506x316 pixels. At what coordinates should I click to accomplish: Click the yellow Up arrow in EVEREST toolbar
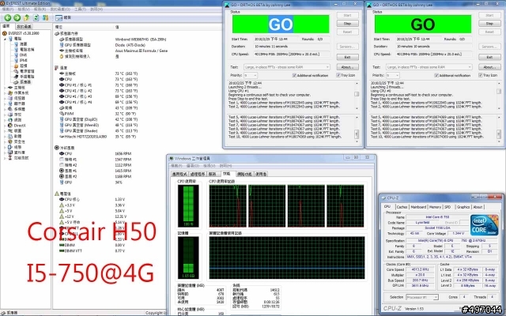[27, 17]
